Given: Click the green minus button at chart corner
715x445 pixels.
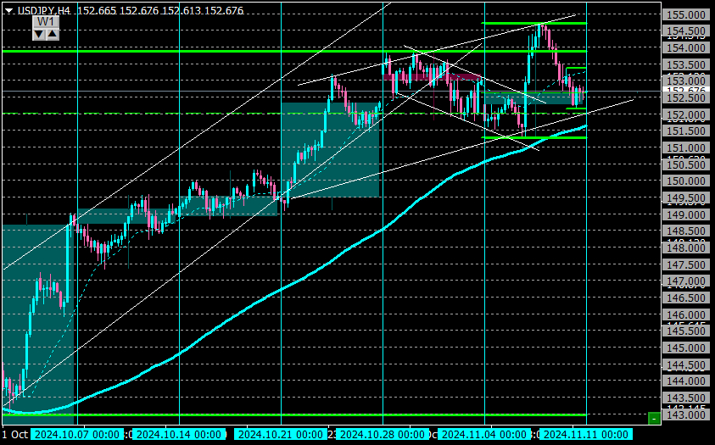Looking at the screenshot, I should [654, 418].
